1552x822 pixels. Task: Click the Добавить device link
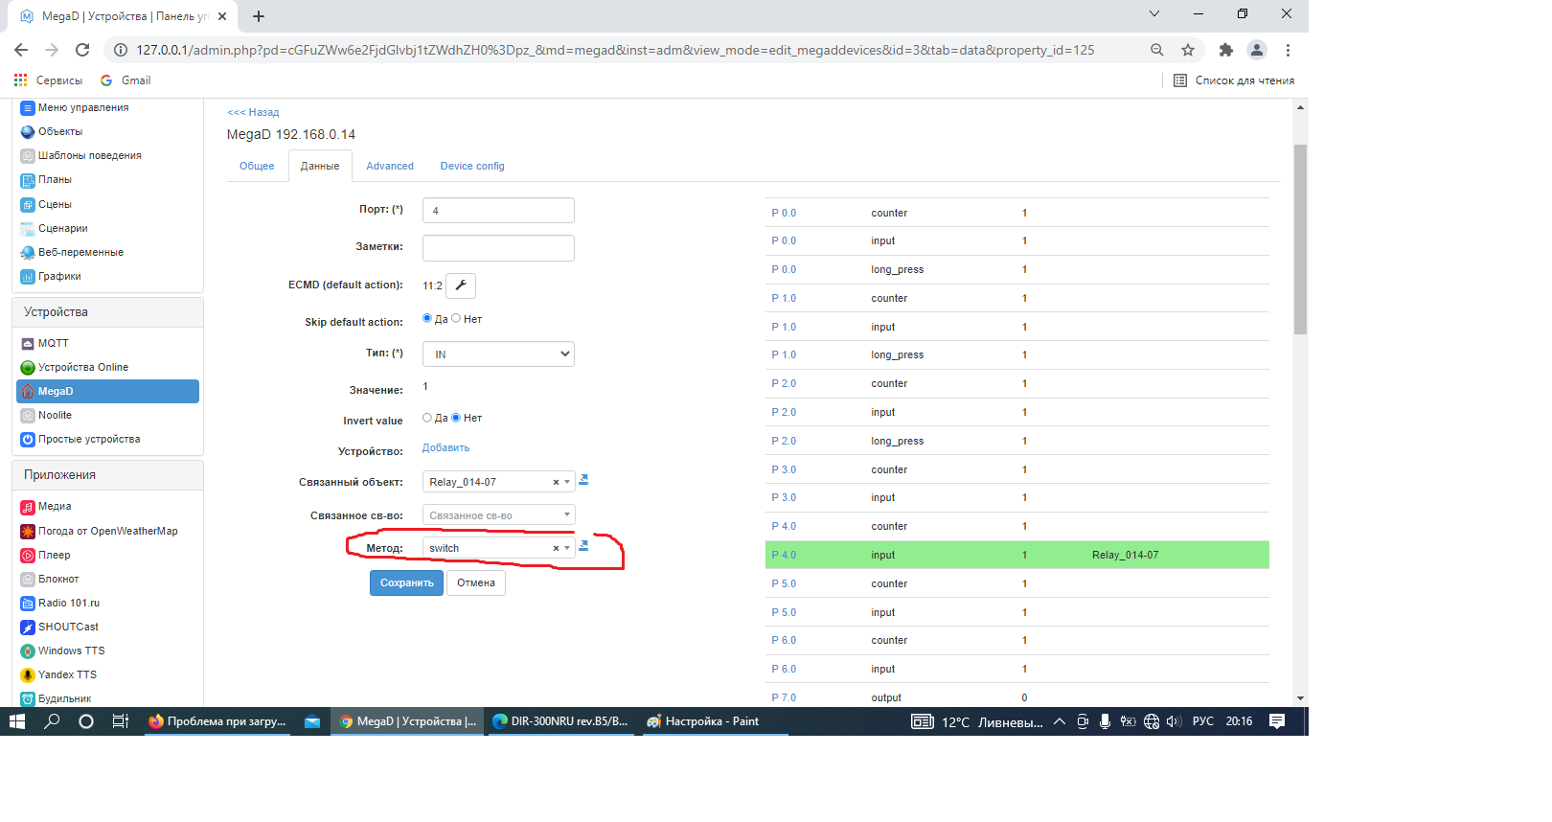point(445,447)
